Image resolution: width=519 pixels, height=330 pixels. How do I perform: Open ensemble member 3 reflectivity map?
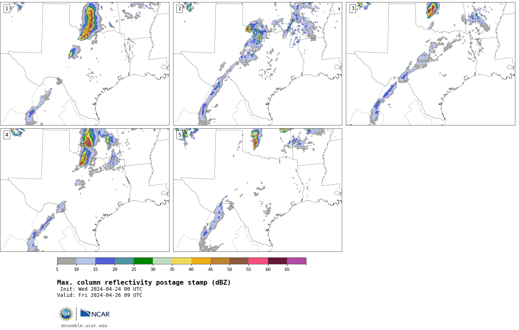(x=430, y=64)
